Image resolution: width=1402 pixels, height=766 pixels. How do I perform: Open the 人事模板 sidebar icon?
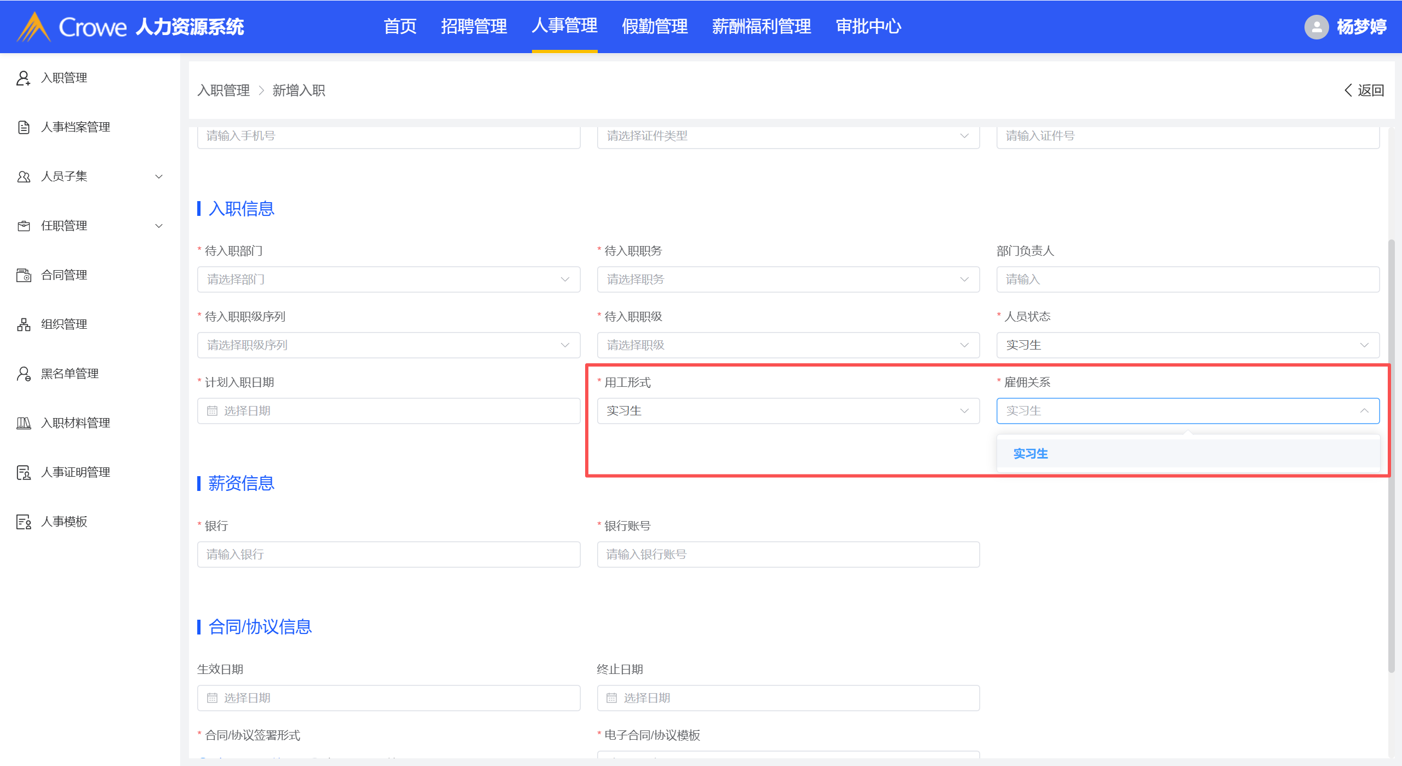click(x=23, y=522)
